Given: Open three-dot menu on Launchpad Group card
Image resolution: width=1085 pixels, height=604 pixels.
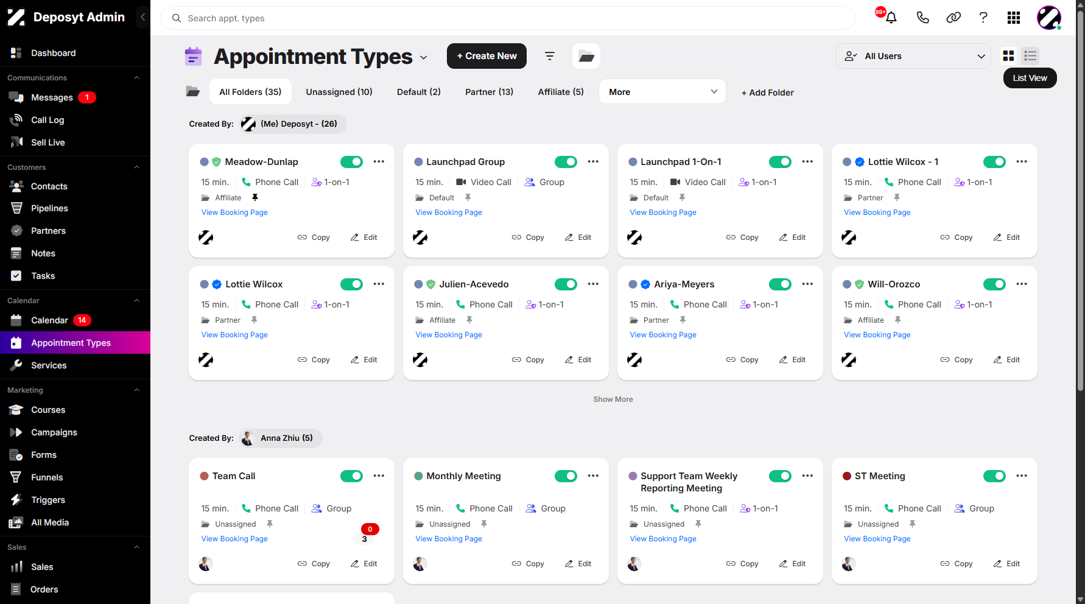Looking at the screenshot, I should point(593,162).
